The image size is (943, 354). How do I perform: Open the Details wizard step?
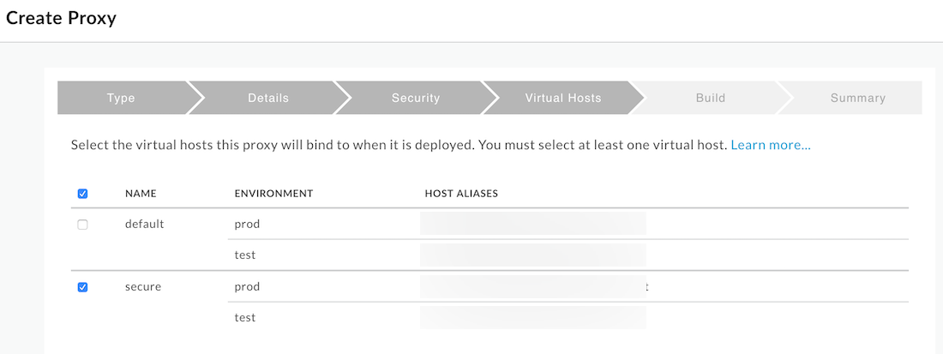point(268,98)
